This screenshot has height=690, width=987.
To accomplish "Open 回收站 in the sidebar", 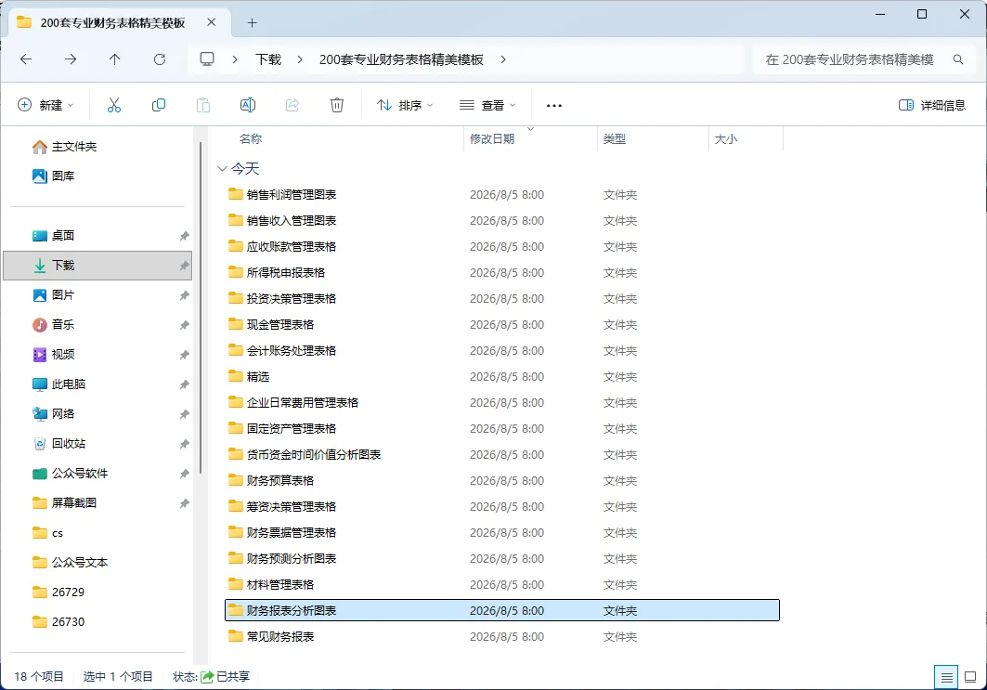I will [x=97, y=443].
